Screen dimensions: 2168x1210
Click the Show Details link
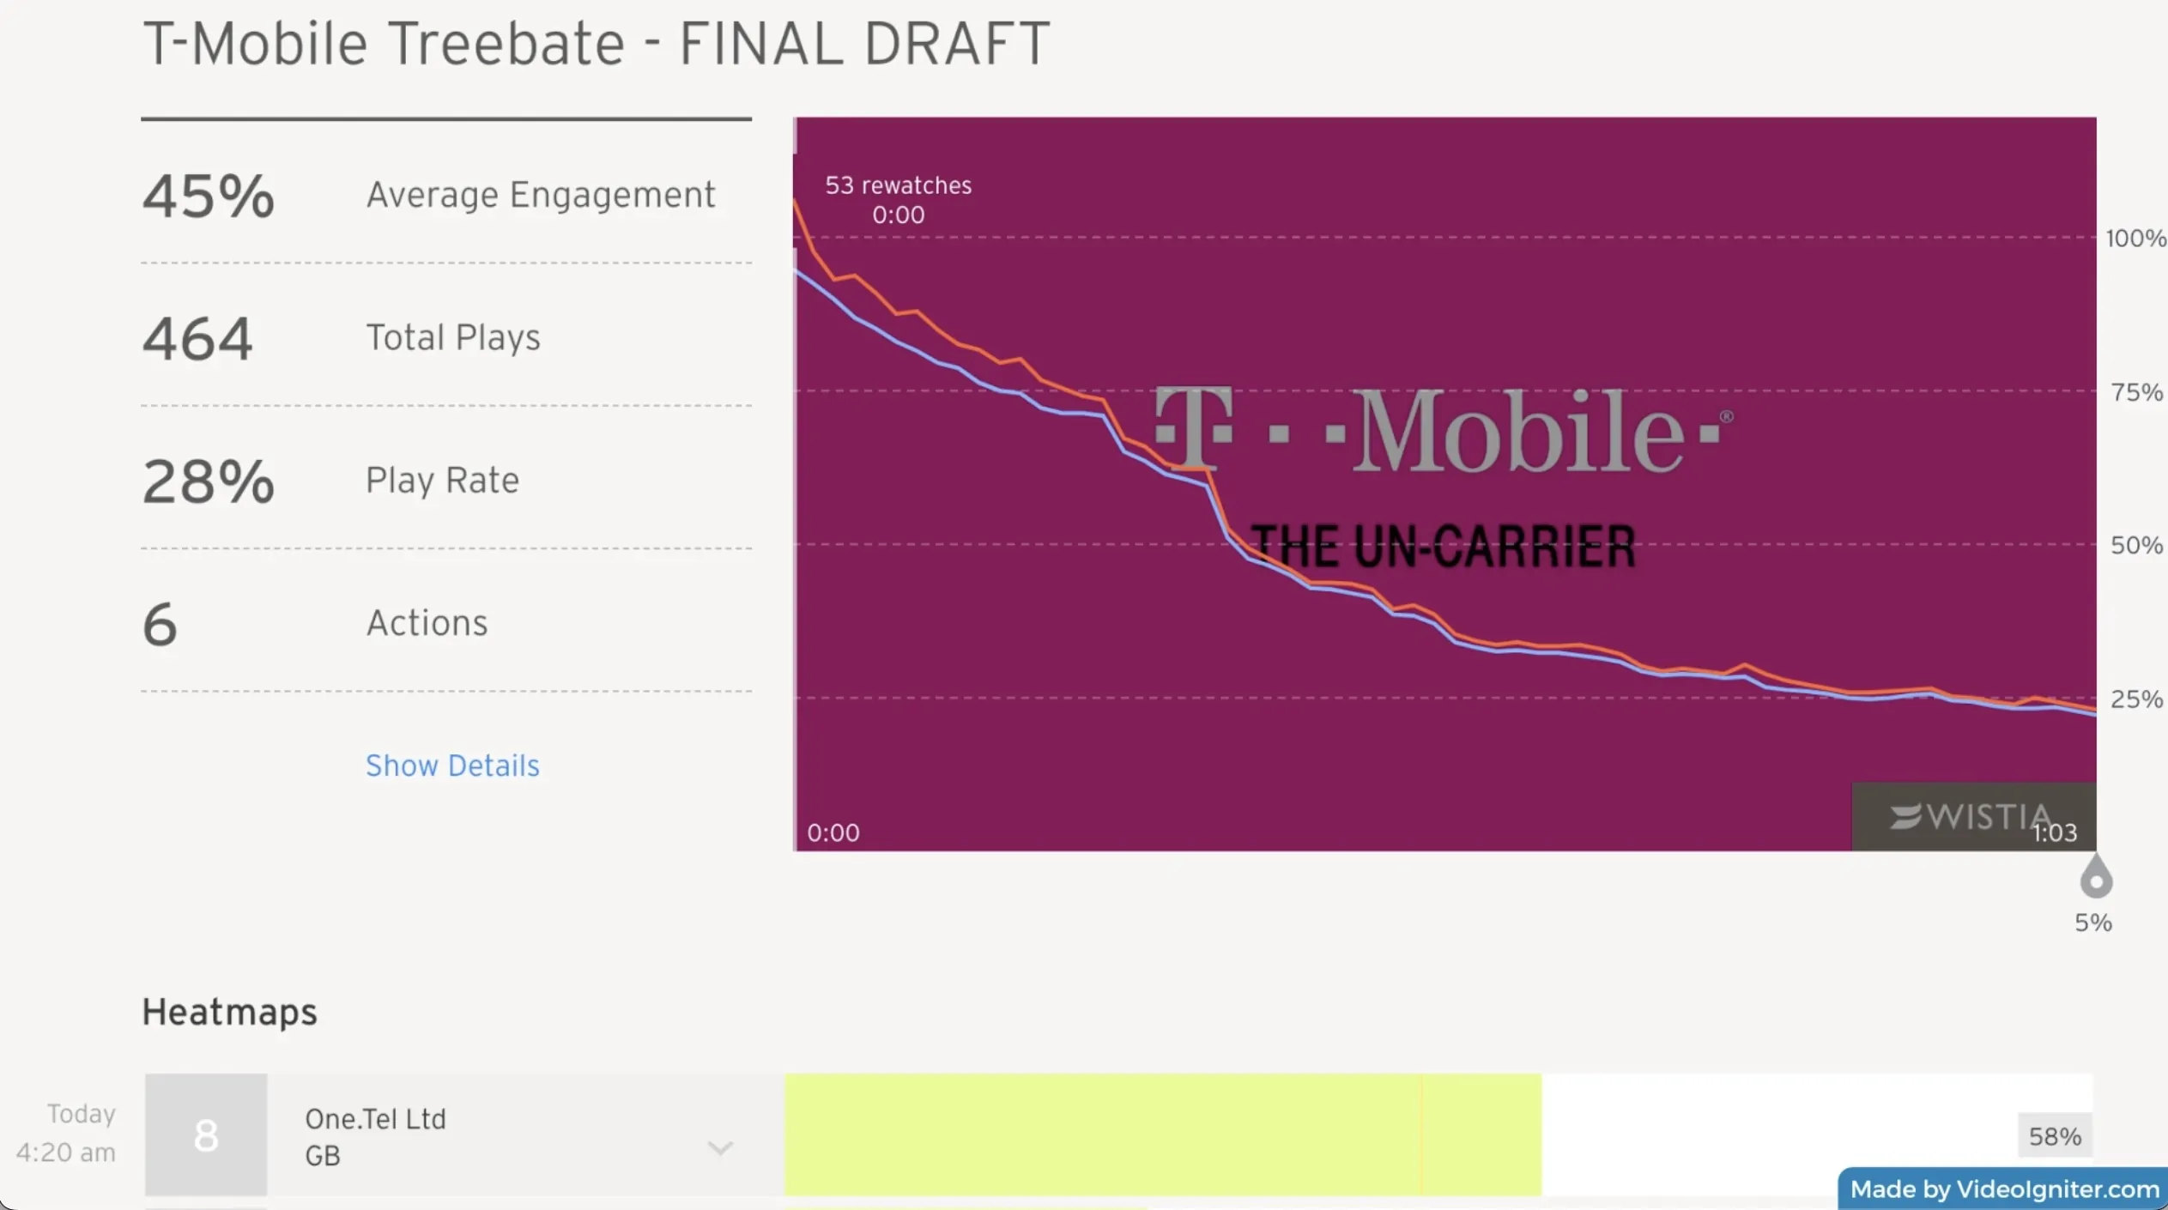click(x=452, y=765)
